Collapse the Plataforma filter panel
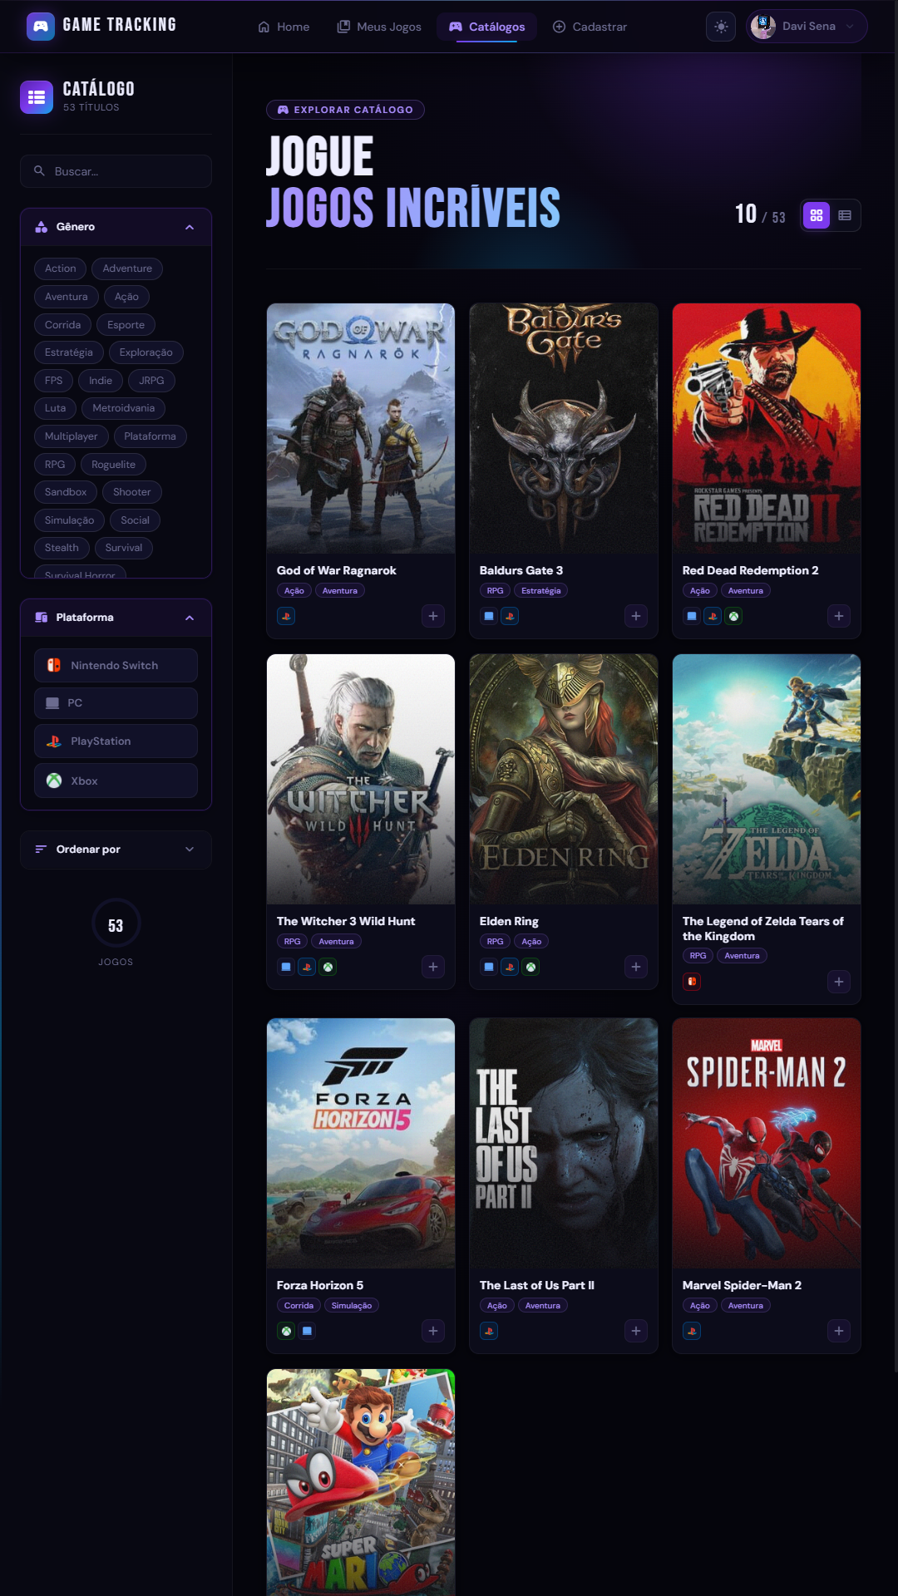This screenshot has height=1596, width=898. [190, 618]
